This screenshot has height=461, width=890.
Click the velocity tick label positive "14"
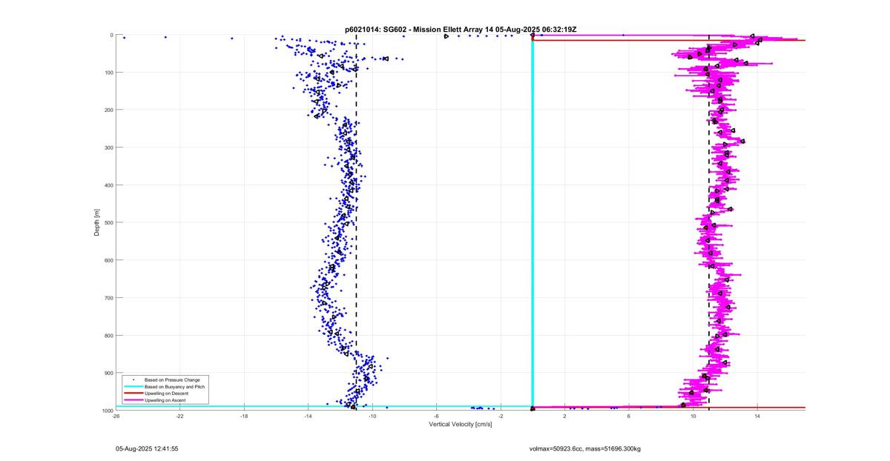pyautogui.click(x=757, y=417)
